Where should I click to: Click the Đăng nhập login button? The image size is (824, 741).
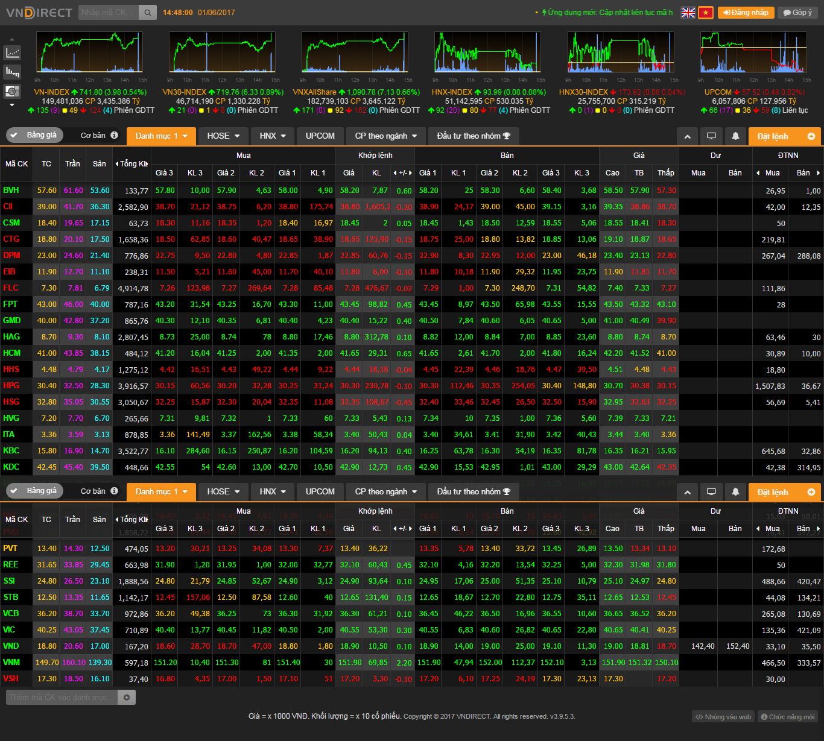746,13
